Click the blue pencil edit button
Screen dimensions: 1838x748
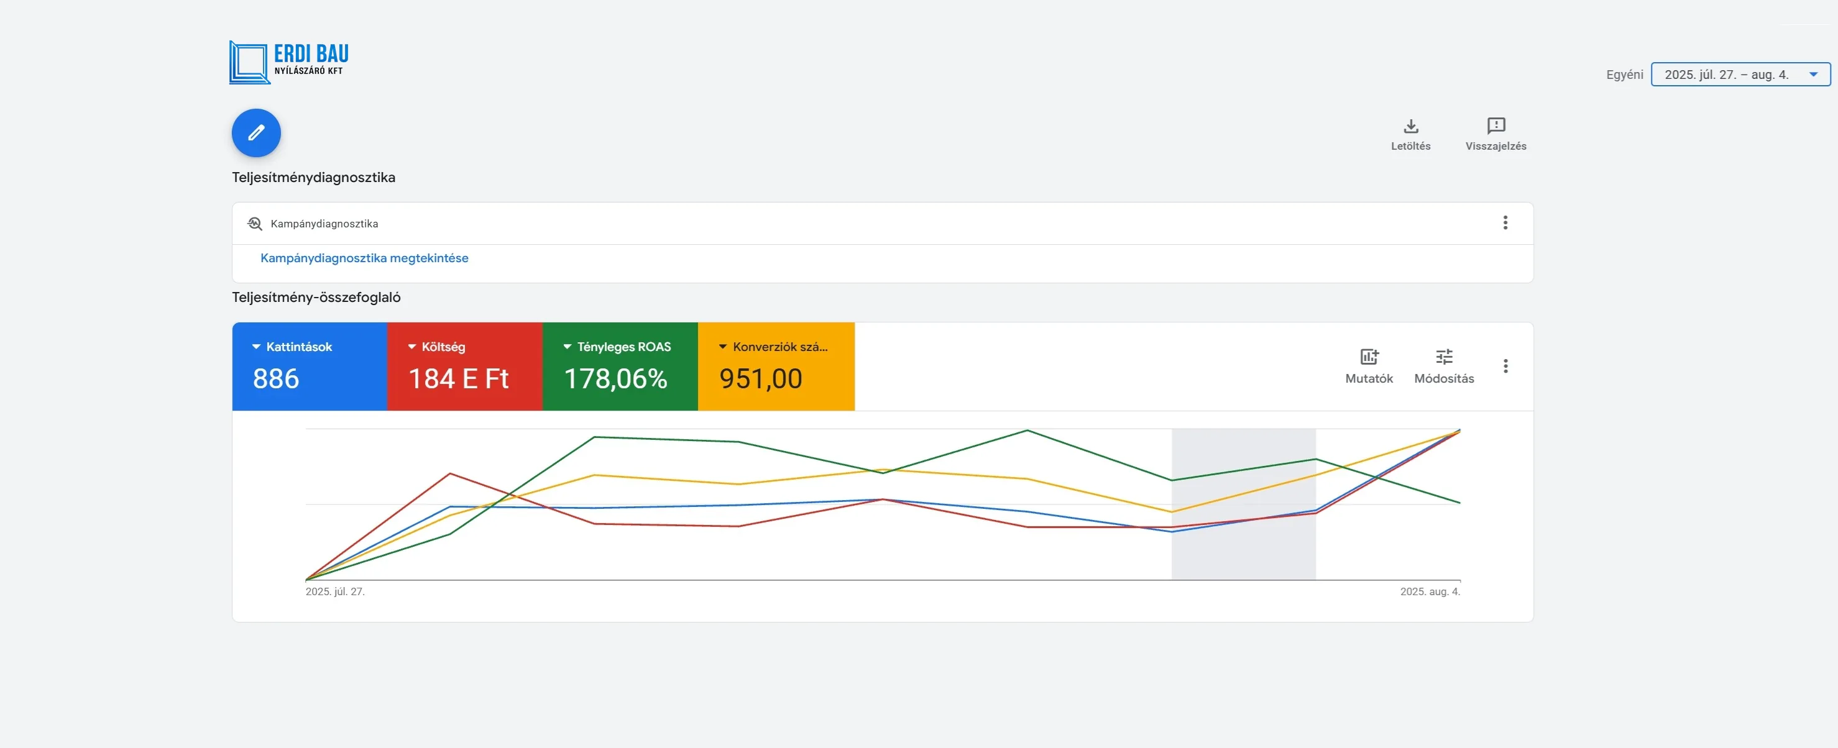pos(256,132)
